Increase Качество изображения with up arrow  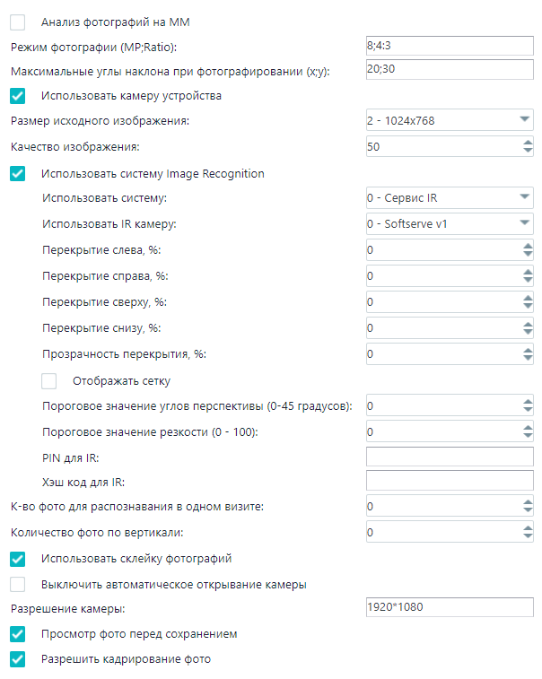[x=528, y=142]
